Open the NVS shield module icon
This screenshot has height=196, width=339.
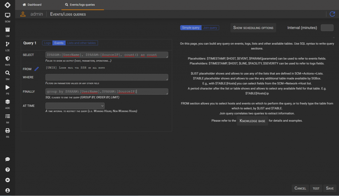7,58
